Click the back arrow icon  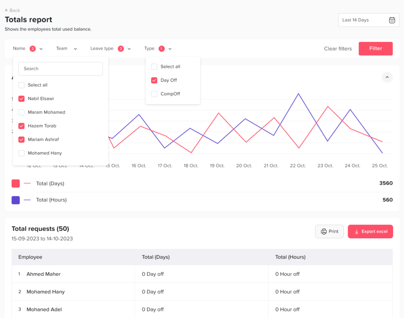click(6, 10)
